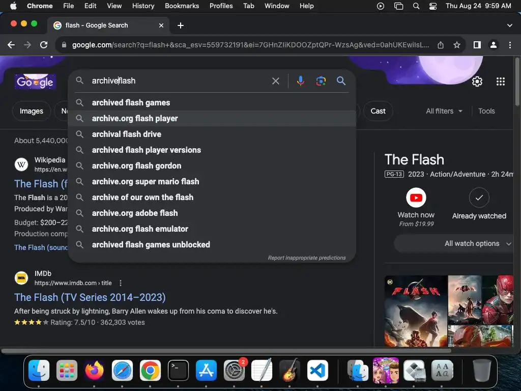The width and height of the screenshot is (521, 391).
Task: Click the vertical page scrollbar
Action: tap(517, 82)
